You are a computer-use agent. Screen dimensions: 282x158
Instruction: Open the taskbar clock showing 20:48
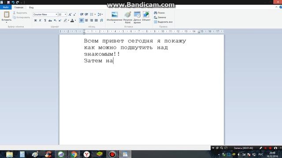[x=272, y=154]
